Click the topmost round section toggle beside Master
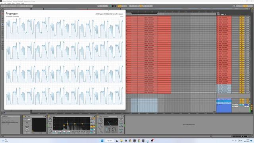Screen dimensions: 254x143 coord(252,105)
